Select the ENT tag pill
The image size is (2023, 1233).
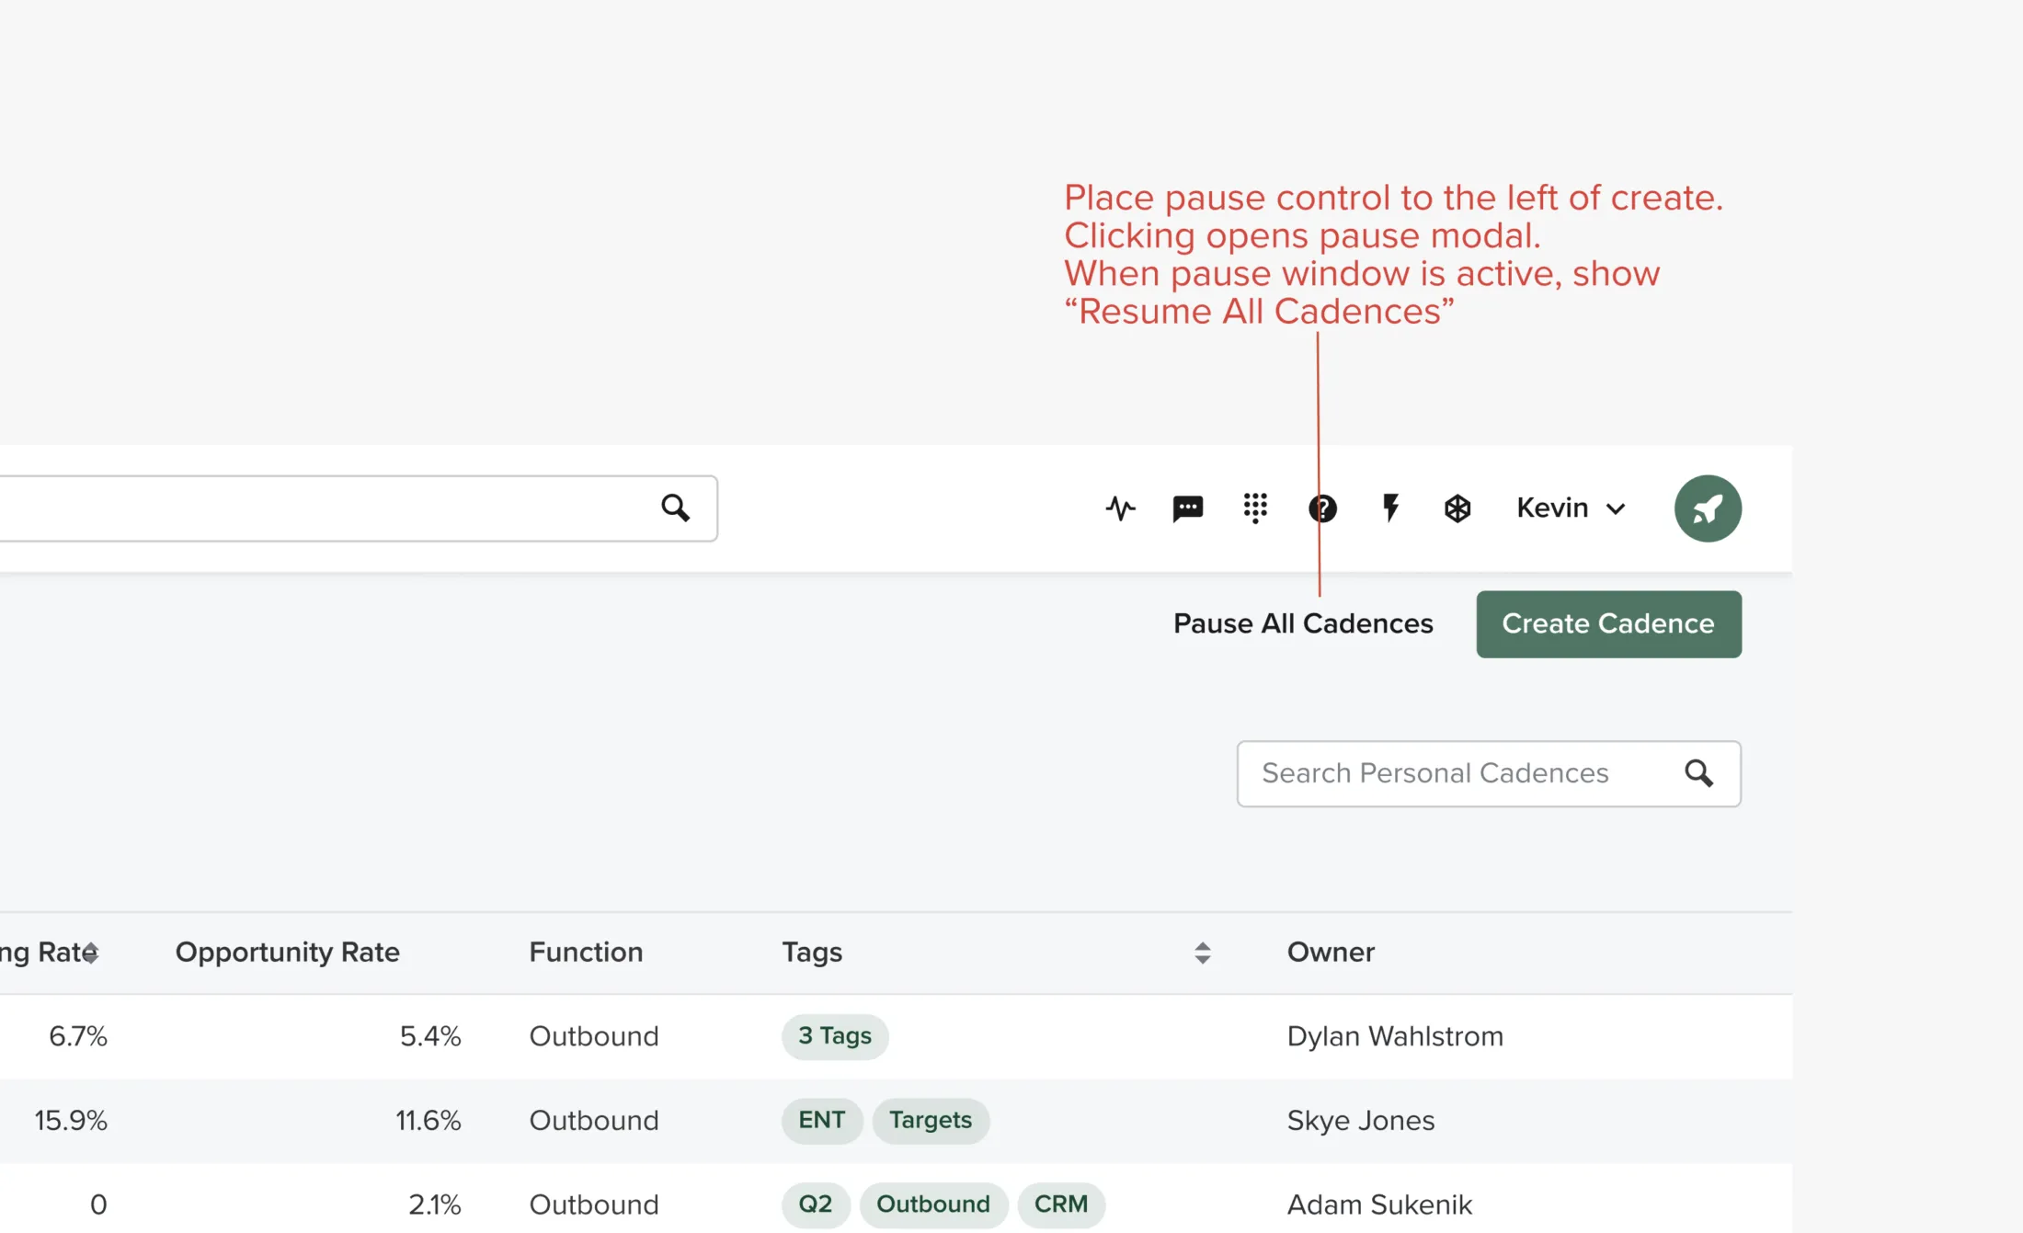pos(821,1120)
